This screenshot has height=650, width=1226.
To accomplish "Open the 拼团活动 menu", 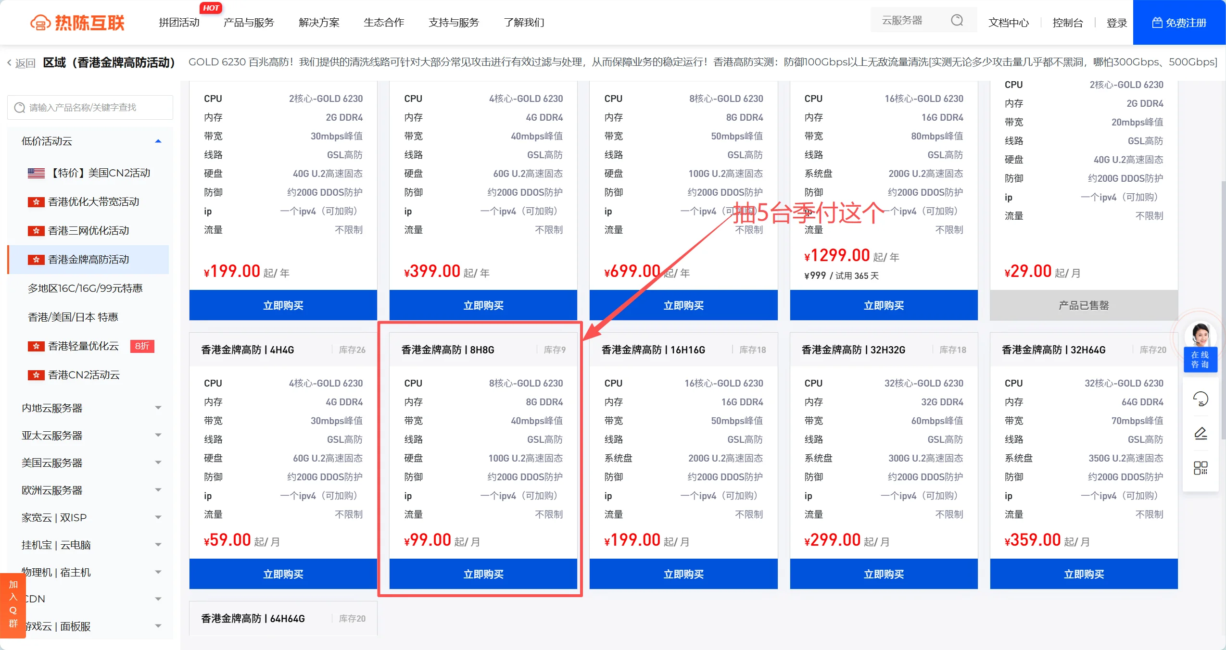I will (x=179, y=23).
